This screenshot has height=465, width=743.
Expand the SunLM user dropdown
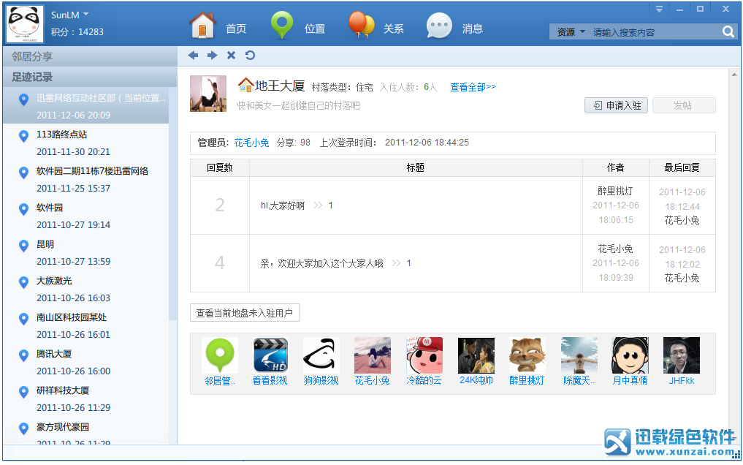pos(85,14)
